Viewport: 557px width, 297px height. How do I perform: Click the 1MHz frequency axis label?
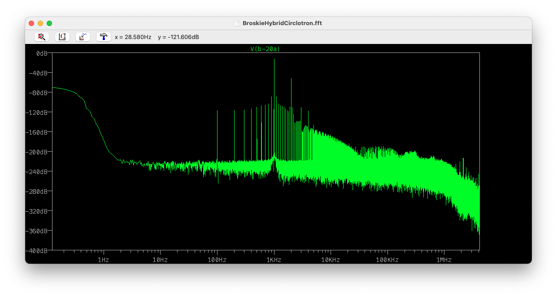tap(444, 260)
